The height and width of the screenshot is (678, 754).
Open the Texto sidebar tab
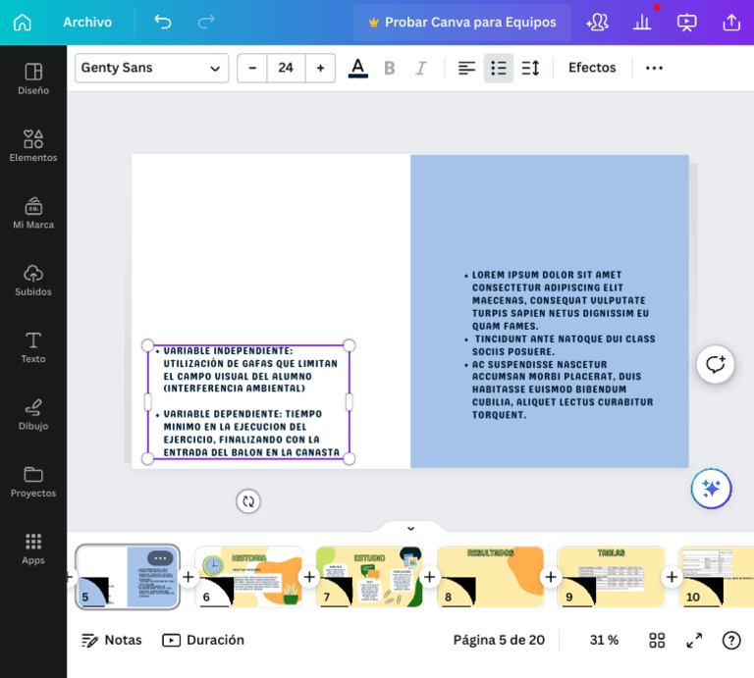[x=33, y=346]
